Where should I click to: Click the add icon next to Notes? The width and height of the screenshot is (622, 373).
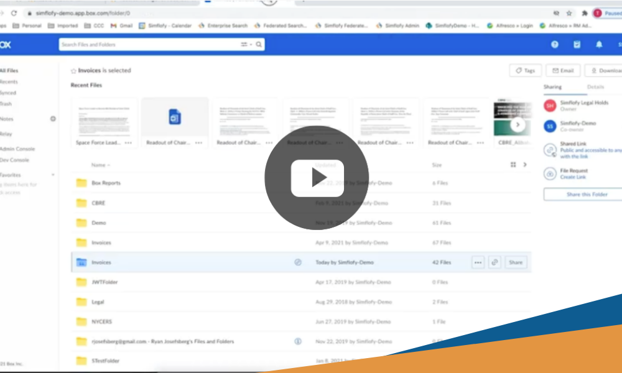point(53,119)
